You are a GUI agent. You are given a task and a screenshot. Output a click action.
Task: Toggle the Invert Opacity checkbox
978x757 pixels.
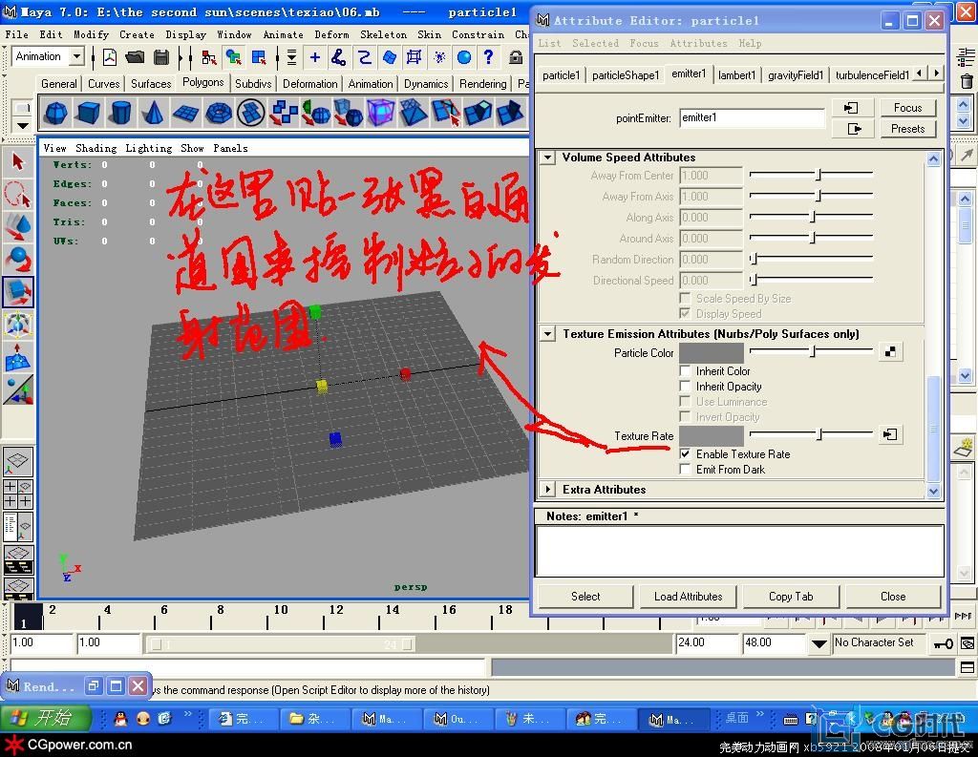(685, 417)
